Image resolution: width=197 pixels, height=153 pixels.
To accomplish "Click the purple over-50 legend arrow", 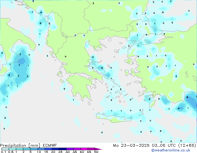I will click(98, 149).
